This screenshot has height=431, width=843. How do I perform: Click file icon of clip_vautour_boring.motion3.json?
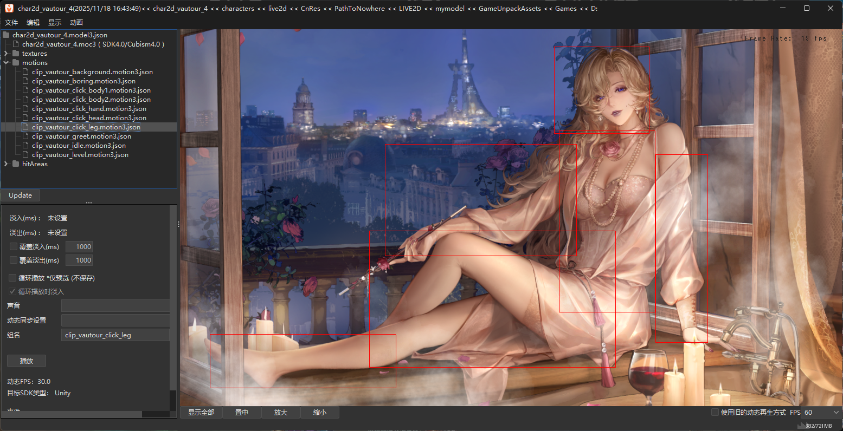click(x=25, y=81)
